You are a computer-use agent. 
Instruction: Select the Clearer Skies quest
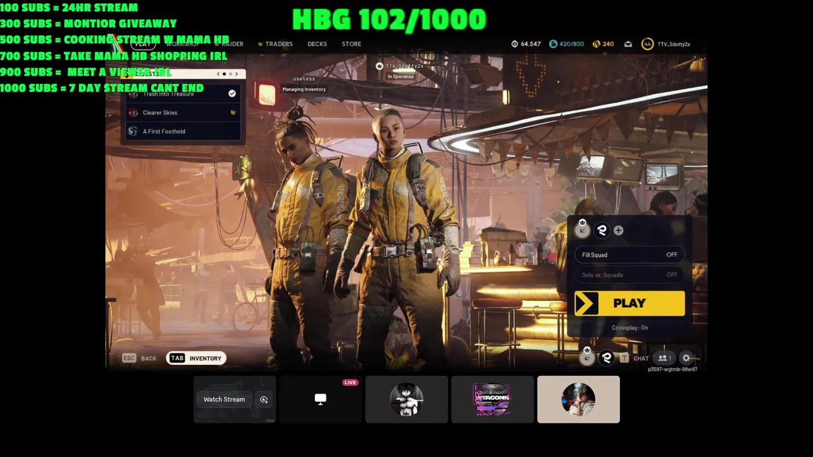coord(184,112)
